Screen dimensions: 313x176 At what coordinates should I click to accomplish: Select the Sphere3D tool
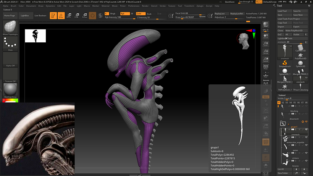300,64
